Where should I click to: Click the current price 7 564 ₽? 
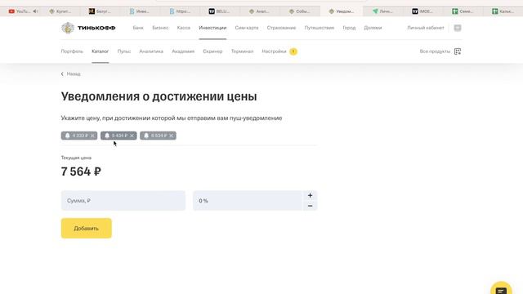[x=81, y=171]
